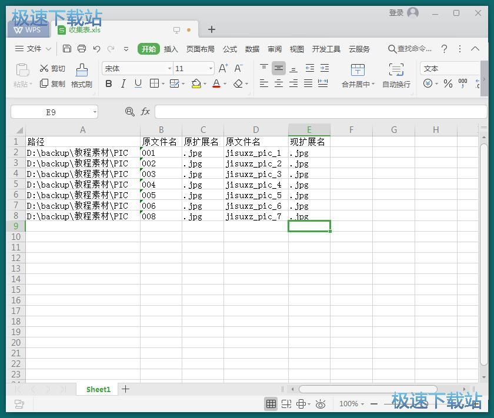Screen dimensions: 494x418
Task: Click the Wrap Text (自动换行) icon
Action: click(x=396, y=71)
